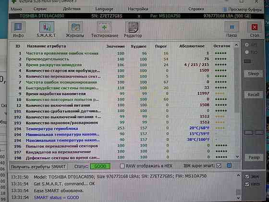Click the Получить атрибуты SMART button
This screenshot has height=202, width=269.
coord(38,166)
